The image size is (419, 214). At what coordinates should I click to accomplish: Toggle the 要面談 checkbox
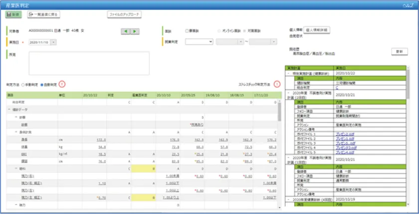coord(187,31)
